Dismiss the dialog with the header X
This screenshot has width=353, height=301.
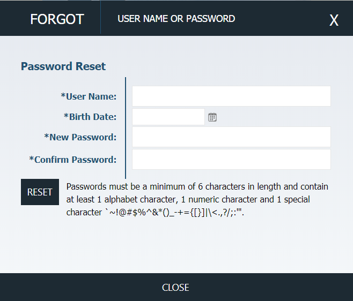point(334,20)
